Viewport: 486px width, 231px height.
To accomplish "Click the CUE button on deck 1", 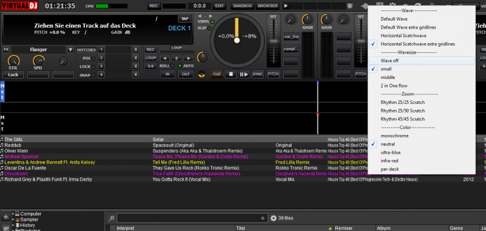I will [217, 74].
